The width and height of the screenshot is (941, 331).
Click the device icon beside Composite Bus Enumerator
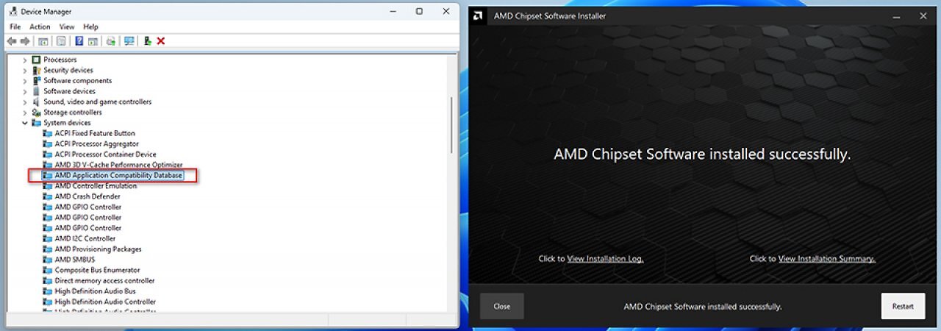[48, 270]
